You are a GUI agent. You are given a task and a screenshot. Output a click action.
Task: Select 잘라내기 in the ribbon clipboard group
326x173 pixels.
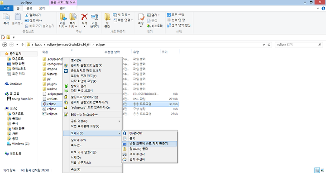[33, 15]
